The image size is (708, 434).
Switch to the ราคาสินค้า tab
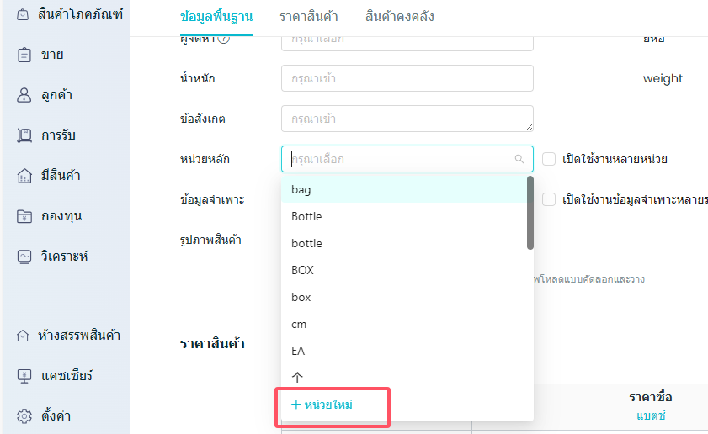click(x=309, y=17)
